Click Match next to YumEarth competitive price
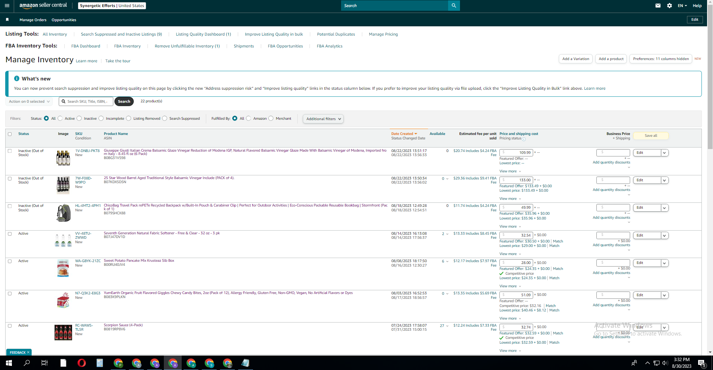 tap(551, 306)
